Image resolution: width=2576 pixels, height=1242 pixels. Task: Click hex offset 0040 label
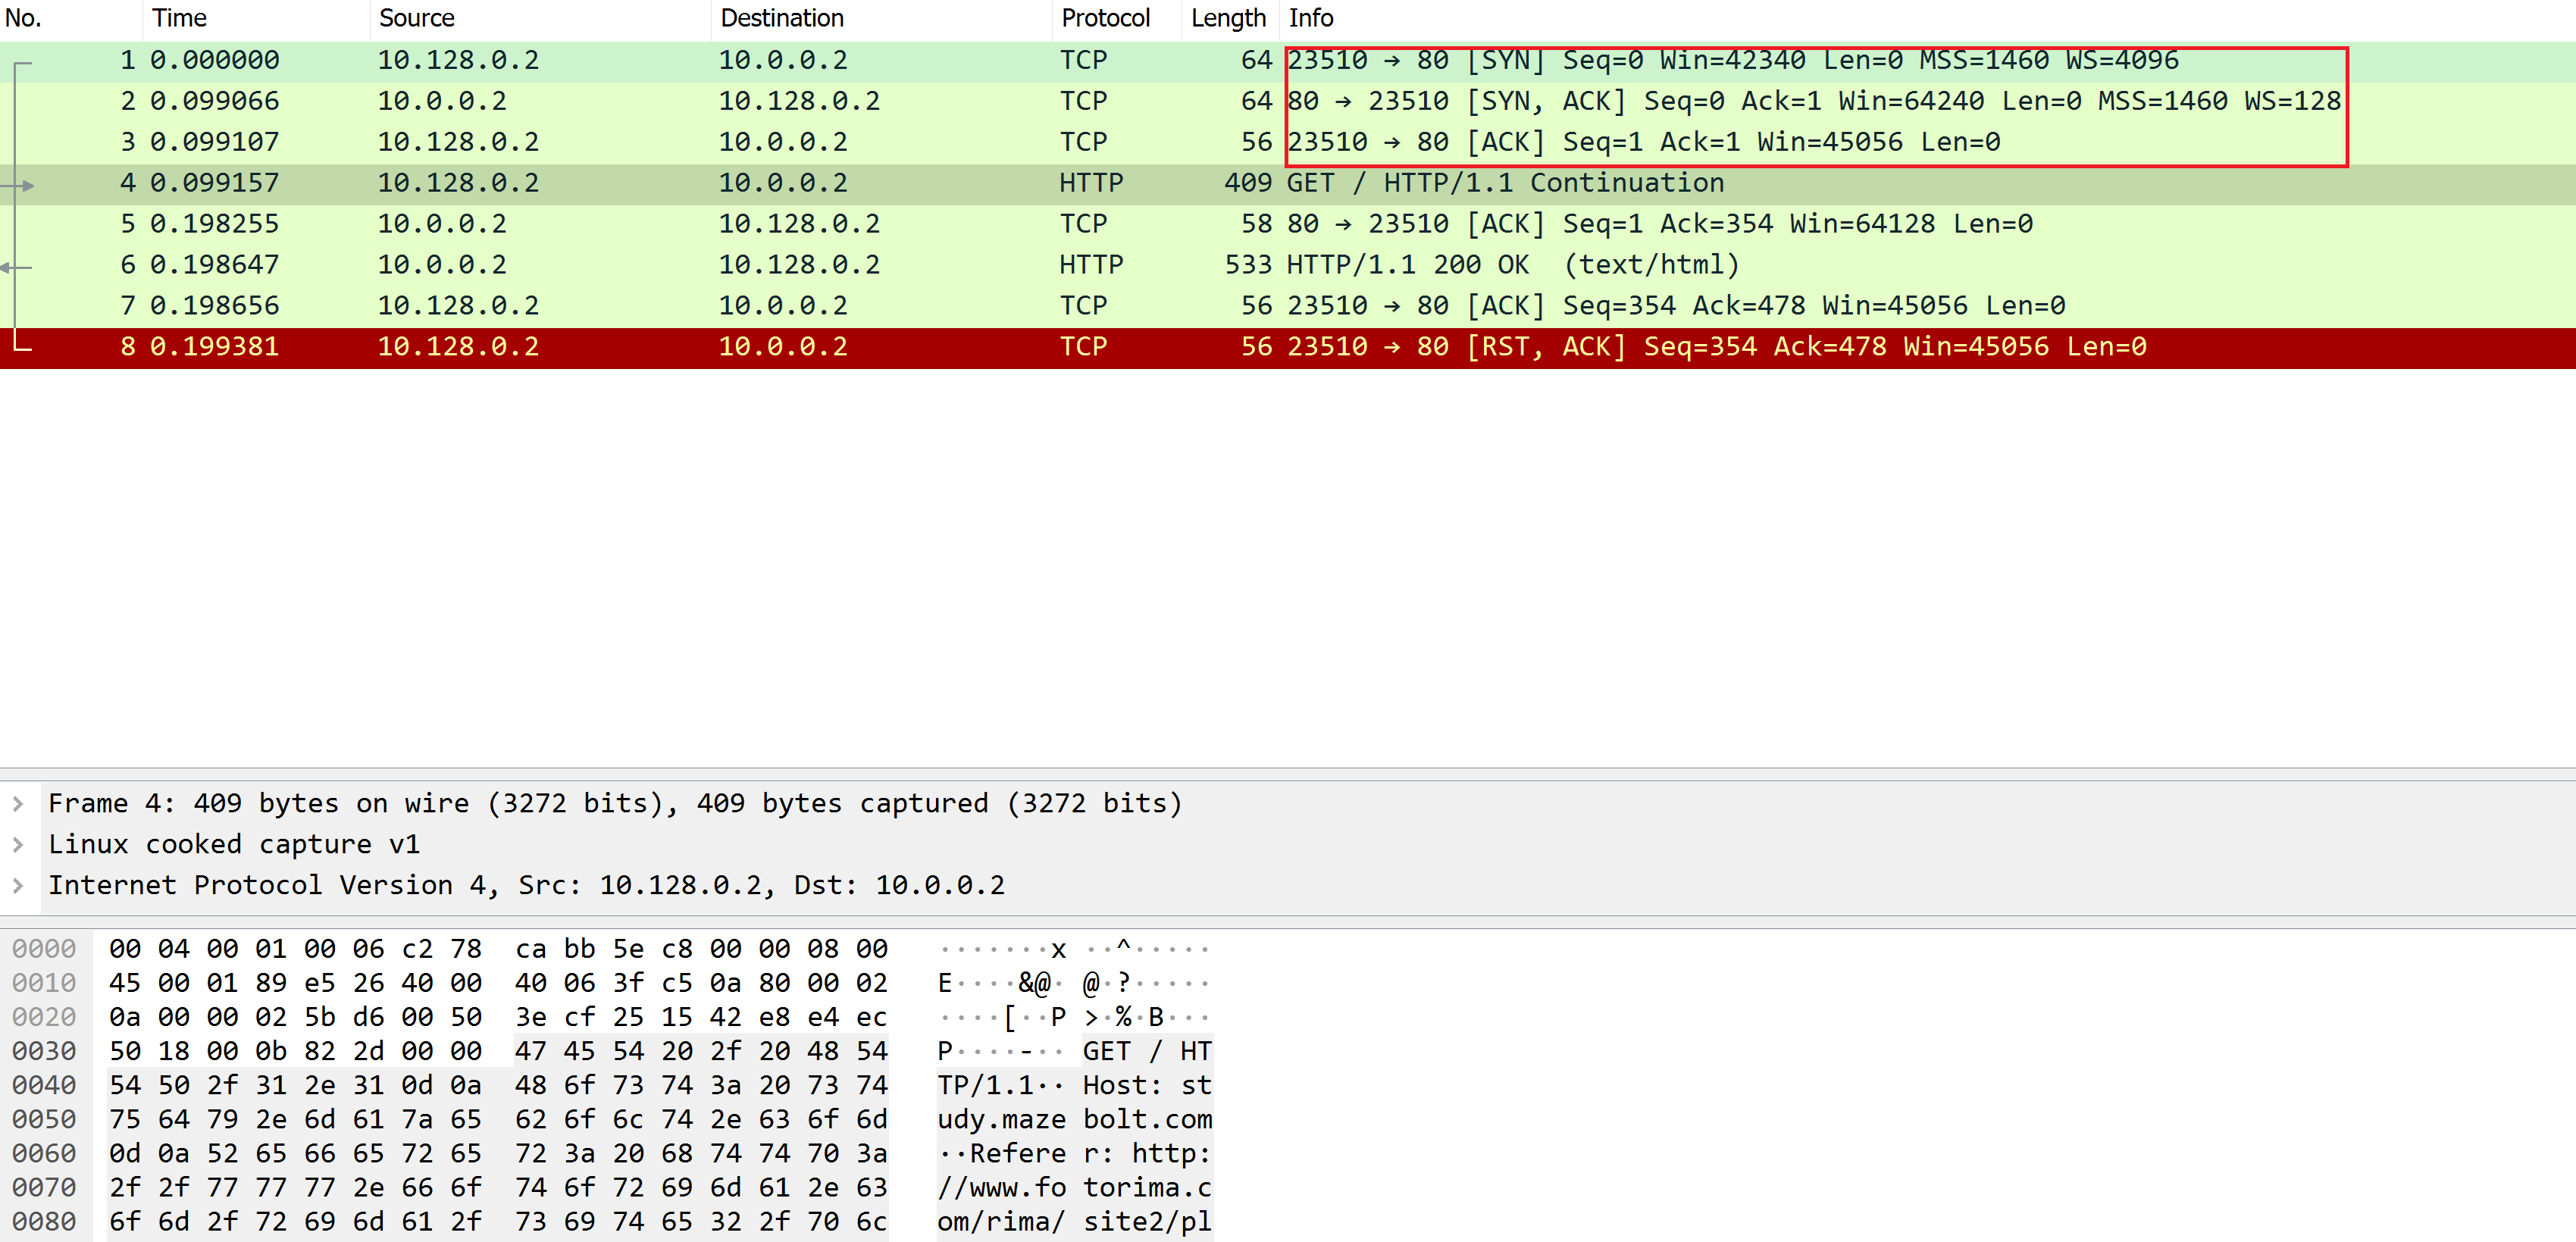[44, 1085]
